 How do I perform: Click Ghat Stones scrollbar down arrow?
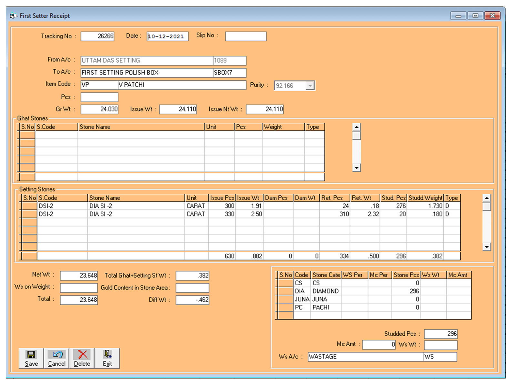pos(356,168)
